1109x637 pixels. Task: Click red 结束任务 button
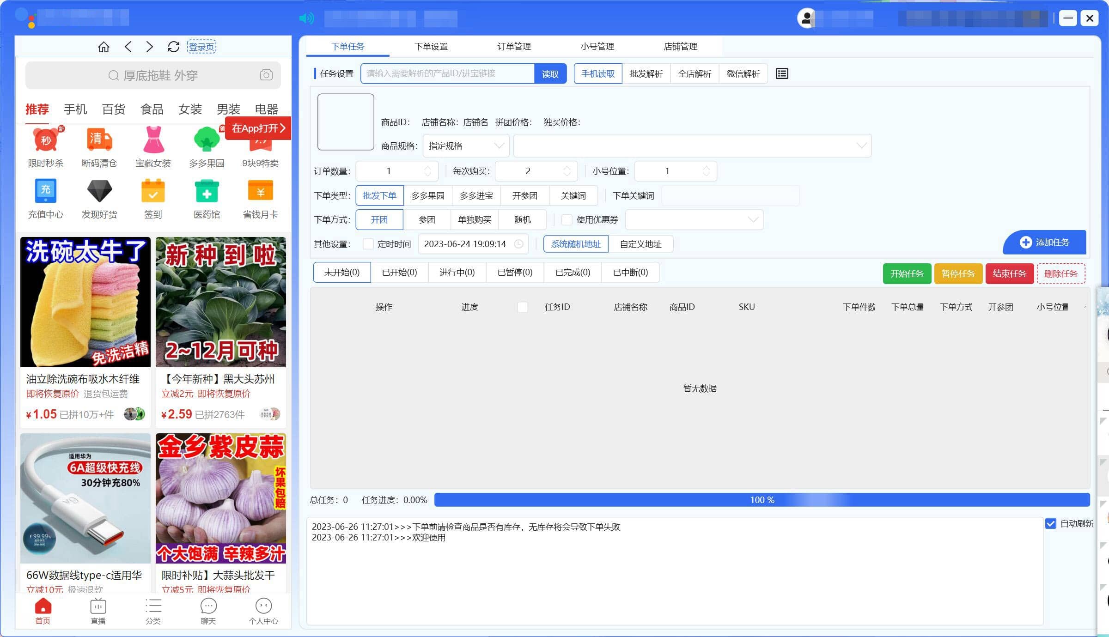click(x=1010, y=274)
